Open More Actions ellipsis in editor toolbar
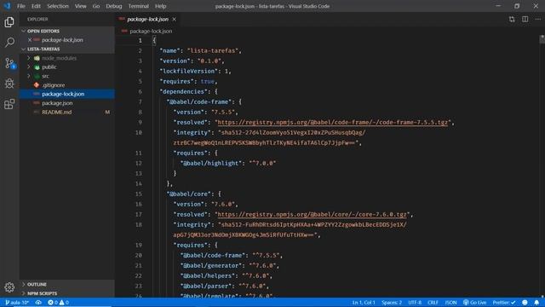The width and height of the screenshot is (545, 307). 537,19
